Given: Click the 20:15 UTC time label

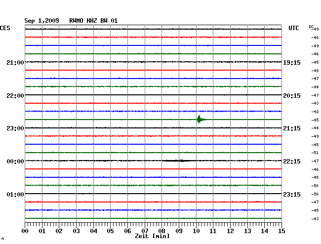Looking at the screenshot, I should coord(292,96).
